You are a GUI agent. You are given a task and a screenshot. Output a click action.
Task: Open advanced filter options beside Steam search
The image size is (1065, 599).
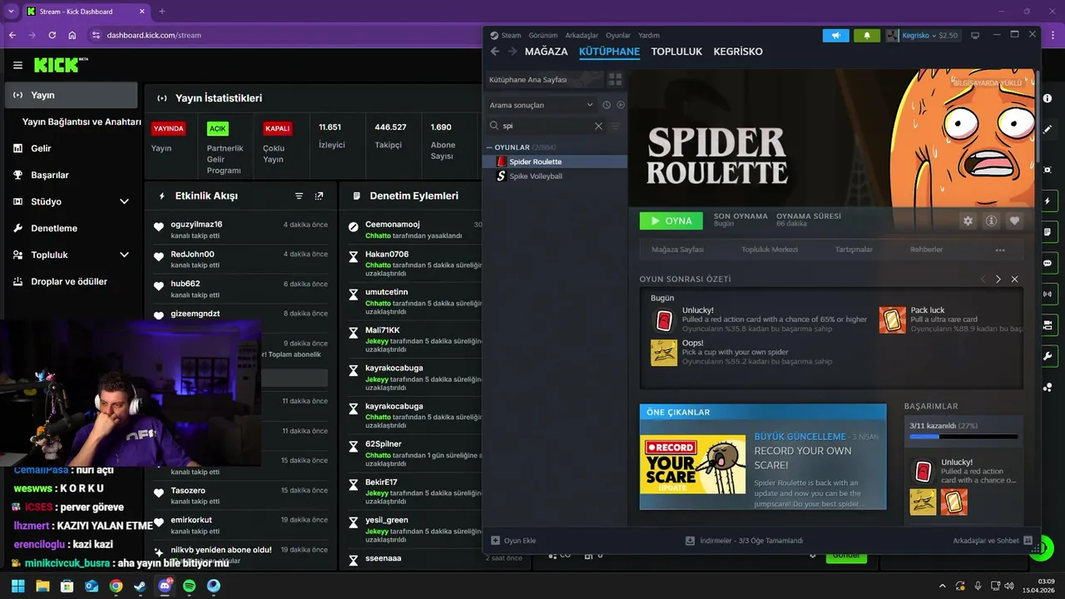[x=616, y=126]
